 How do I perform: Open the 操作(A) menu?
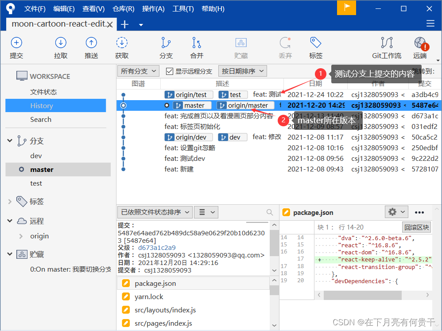(x=153, y=9)
